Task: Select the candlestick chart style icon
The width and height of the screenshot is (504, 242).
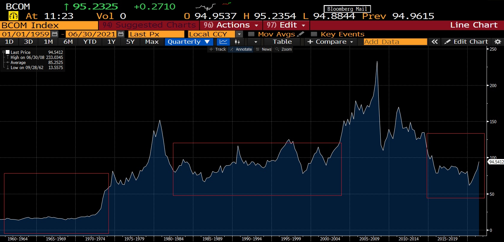Action: [x=237, y=42]
